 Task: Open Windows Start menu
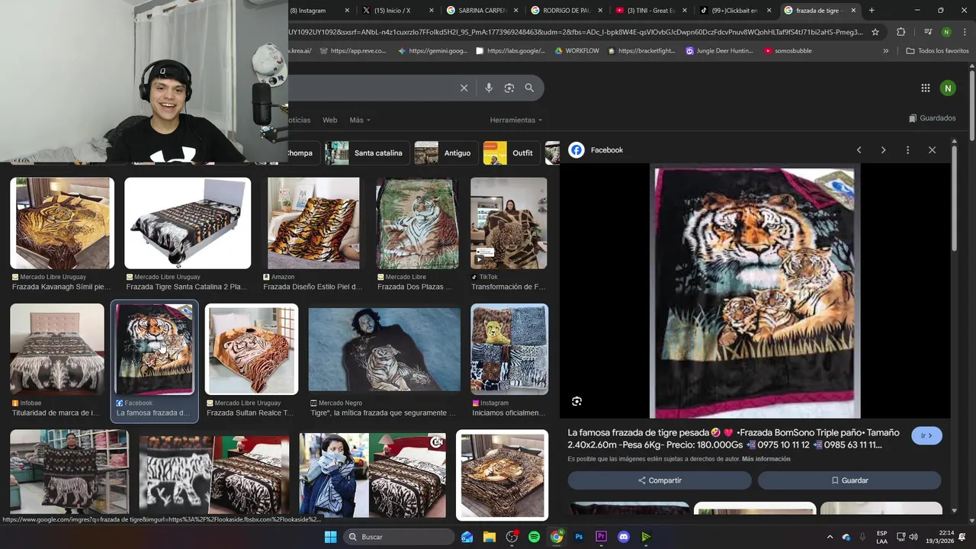point(330,537)
